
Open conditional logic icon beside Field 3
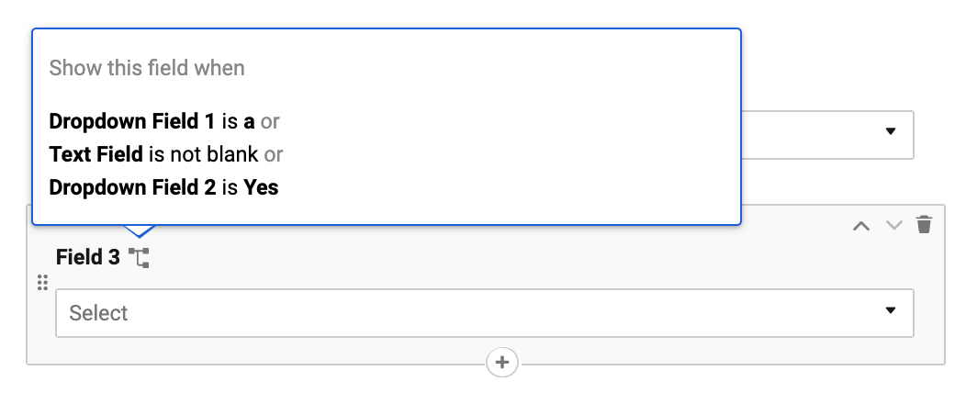(x=140, y=257)
